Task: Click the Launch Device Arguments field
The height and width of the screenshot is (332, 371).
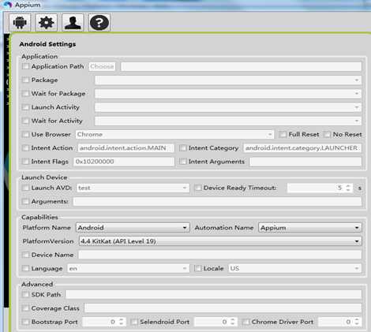Action: pos(217,202)
